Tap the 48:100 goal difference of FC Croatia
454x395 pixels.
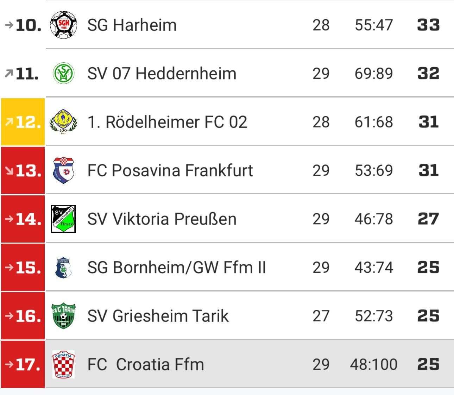point(374,364)
